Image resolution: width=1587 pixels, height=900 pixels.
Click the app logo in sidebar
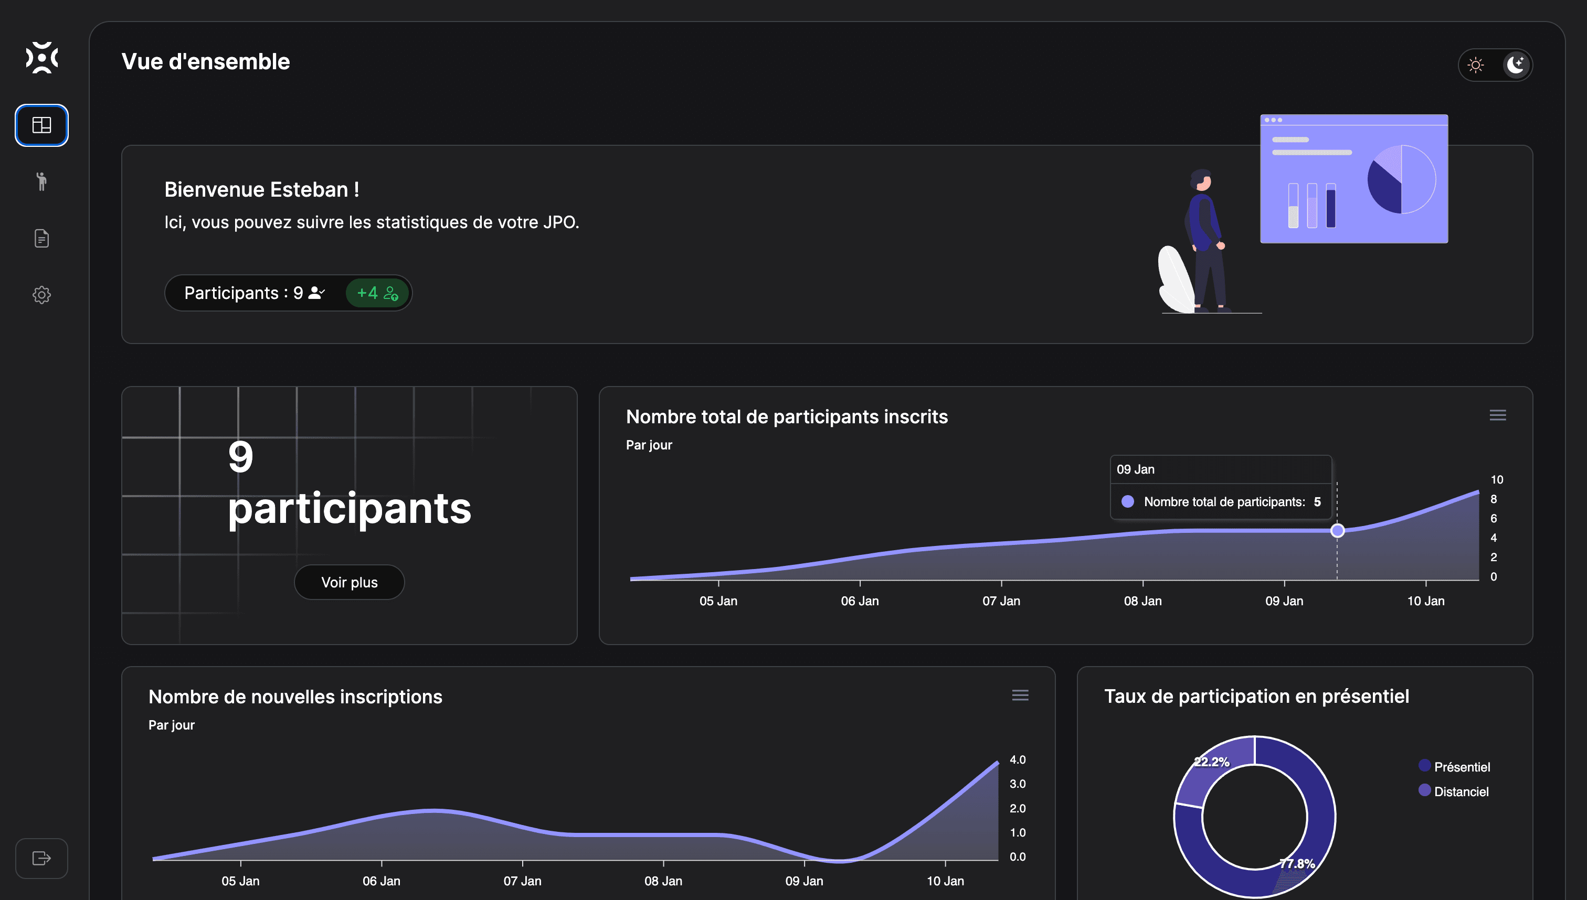[x=41, y=58]
